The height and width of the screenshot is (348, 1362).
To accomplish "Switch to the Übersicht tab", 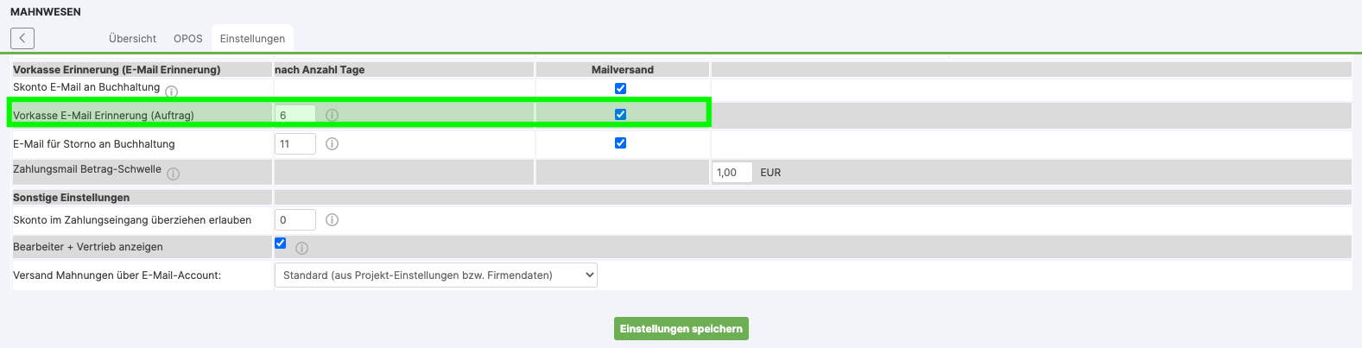I will tap(132, 39).
